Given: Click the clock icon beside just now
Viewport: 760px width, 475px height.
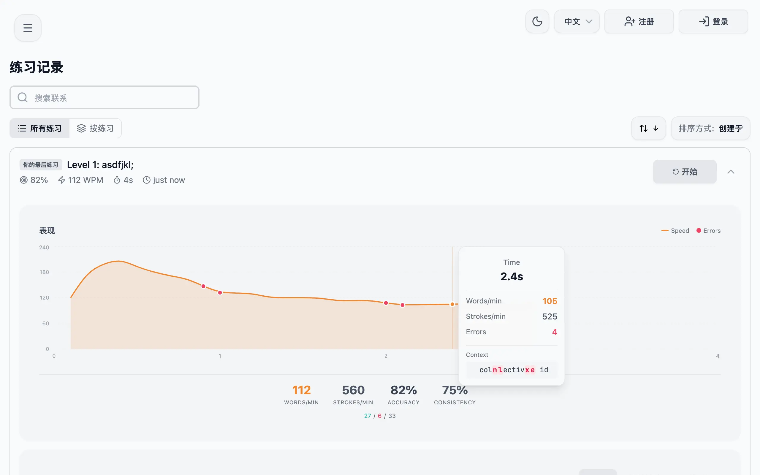Looking at the screenshot, I should pos(146,180).
